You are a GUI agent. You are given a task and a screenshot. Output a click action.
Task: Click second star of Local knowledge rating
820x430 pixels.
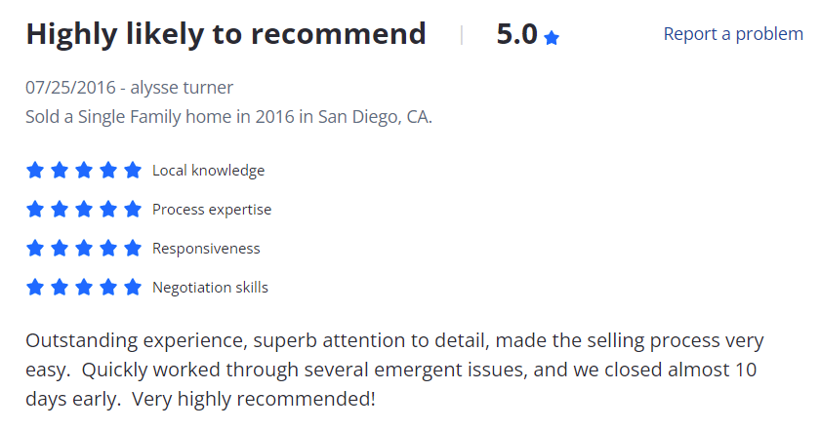click(x=60, y=170)
